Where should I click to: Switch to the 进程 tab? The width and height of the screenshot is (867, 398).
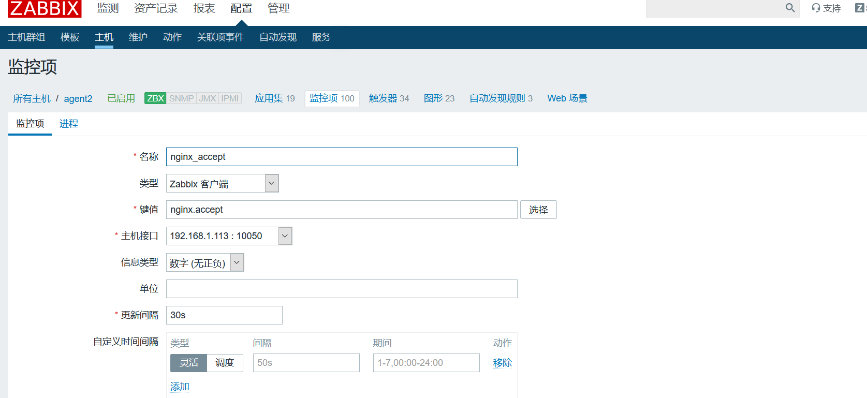tap(69, 124)
